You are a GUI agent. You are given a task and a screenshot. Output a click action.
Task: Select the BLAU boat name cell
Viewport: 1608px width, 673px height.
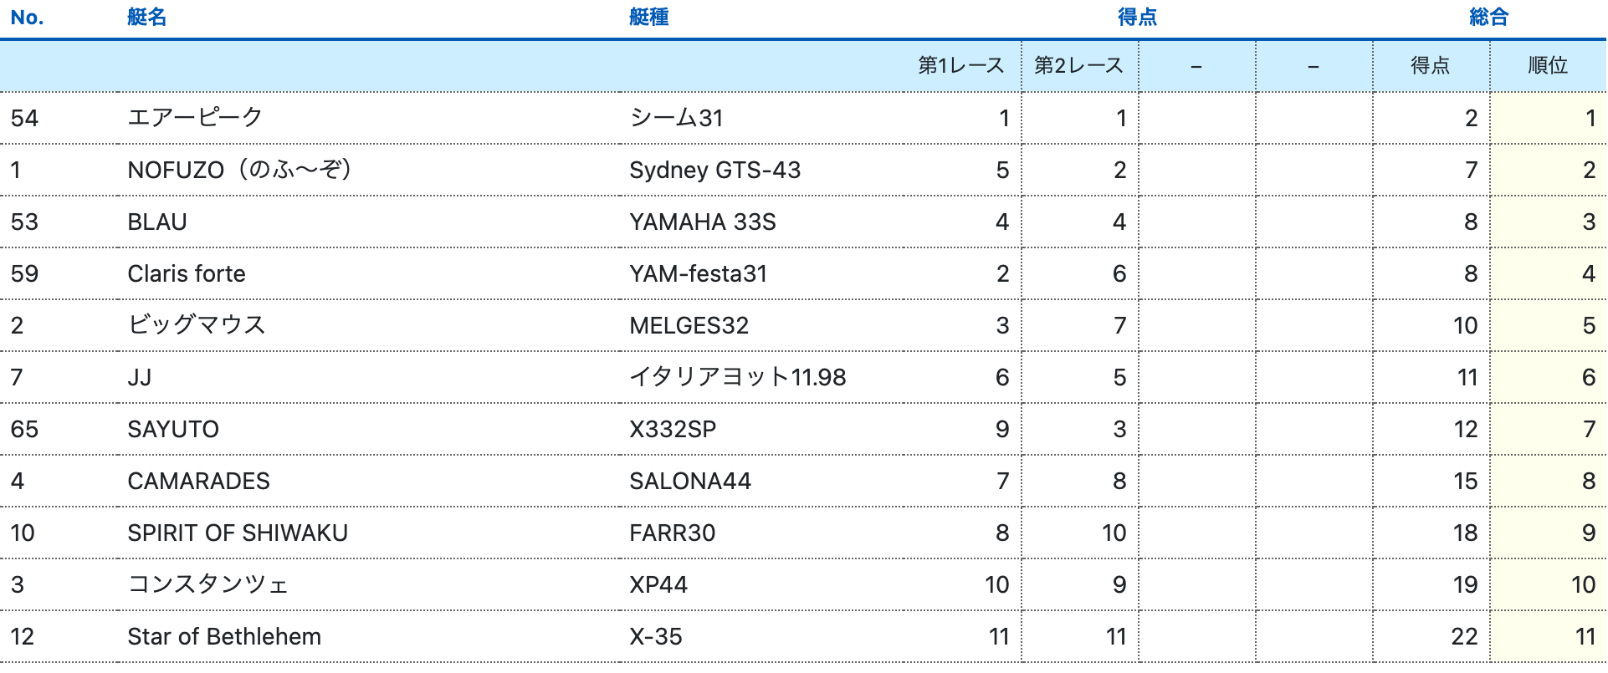157,222
